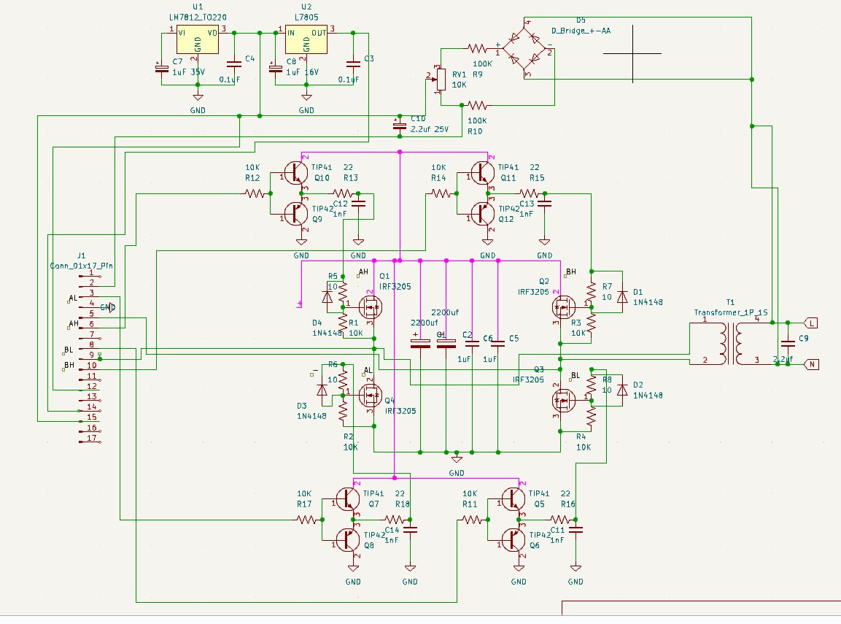
Task: Select the Q1 IRF3205 MOSFET symbol
Action: [369, 307]
